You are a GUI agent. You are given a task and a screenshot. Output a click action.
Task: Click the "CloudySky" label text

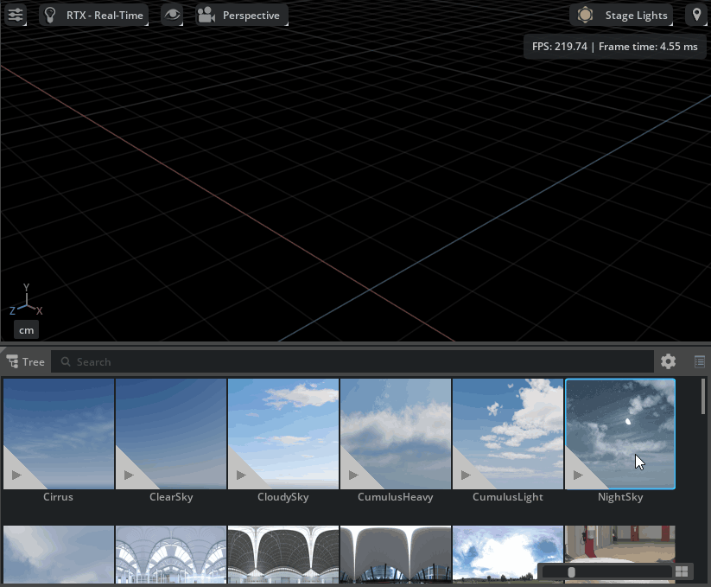[283, 497]
